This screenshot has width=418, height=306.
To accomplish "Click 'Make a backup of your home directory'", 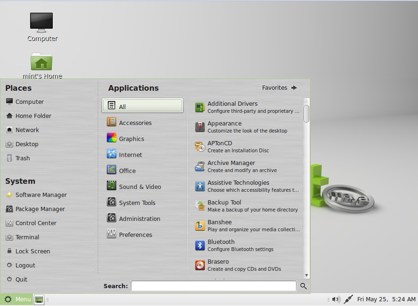I will (x=252, y=210).
